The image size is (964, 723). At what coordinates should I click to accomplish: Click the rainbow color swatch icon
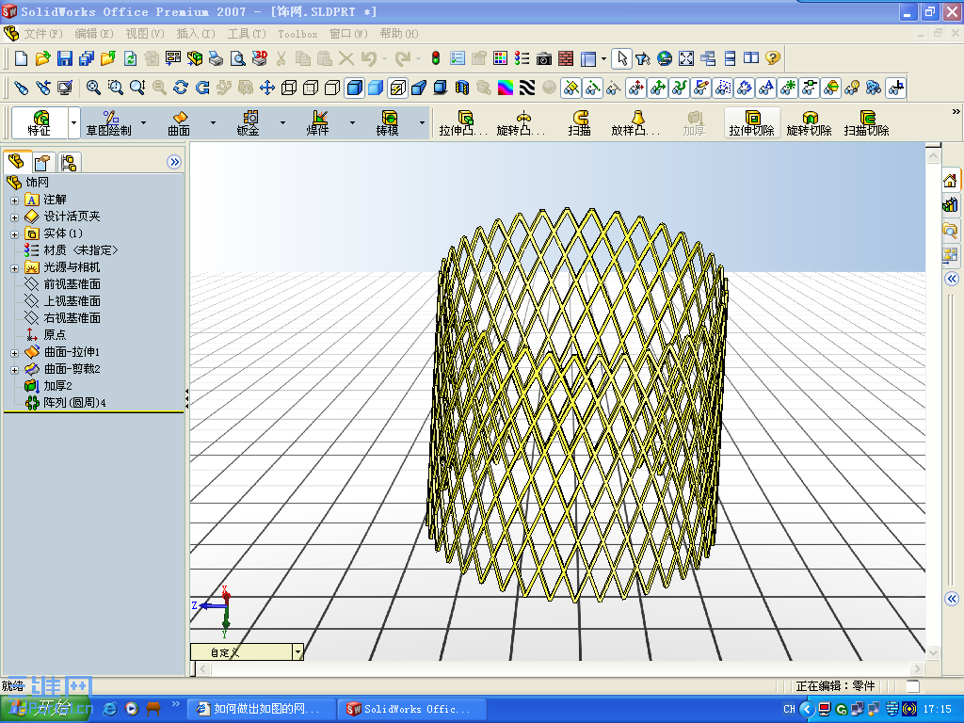(506, 89)
